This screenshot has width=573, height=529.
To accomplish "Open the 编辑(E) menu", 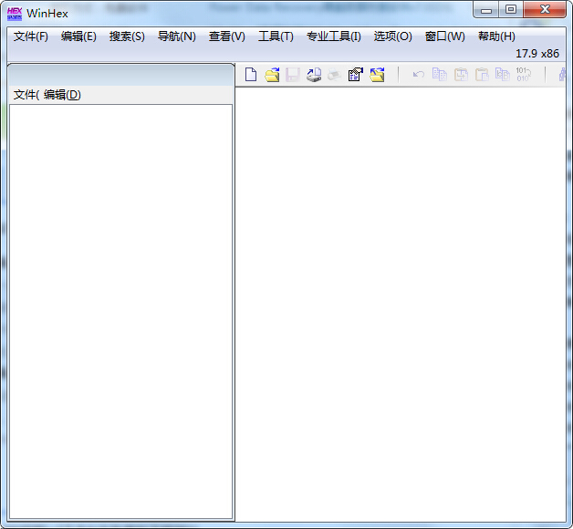I will click(x=78, y=36).
